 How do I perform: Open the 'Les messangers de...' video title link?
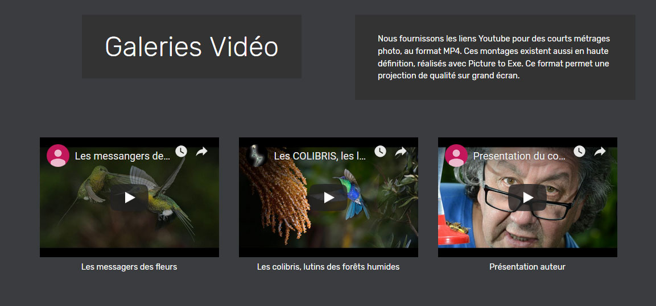click(x=122, y=156)
